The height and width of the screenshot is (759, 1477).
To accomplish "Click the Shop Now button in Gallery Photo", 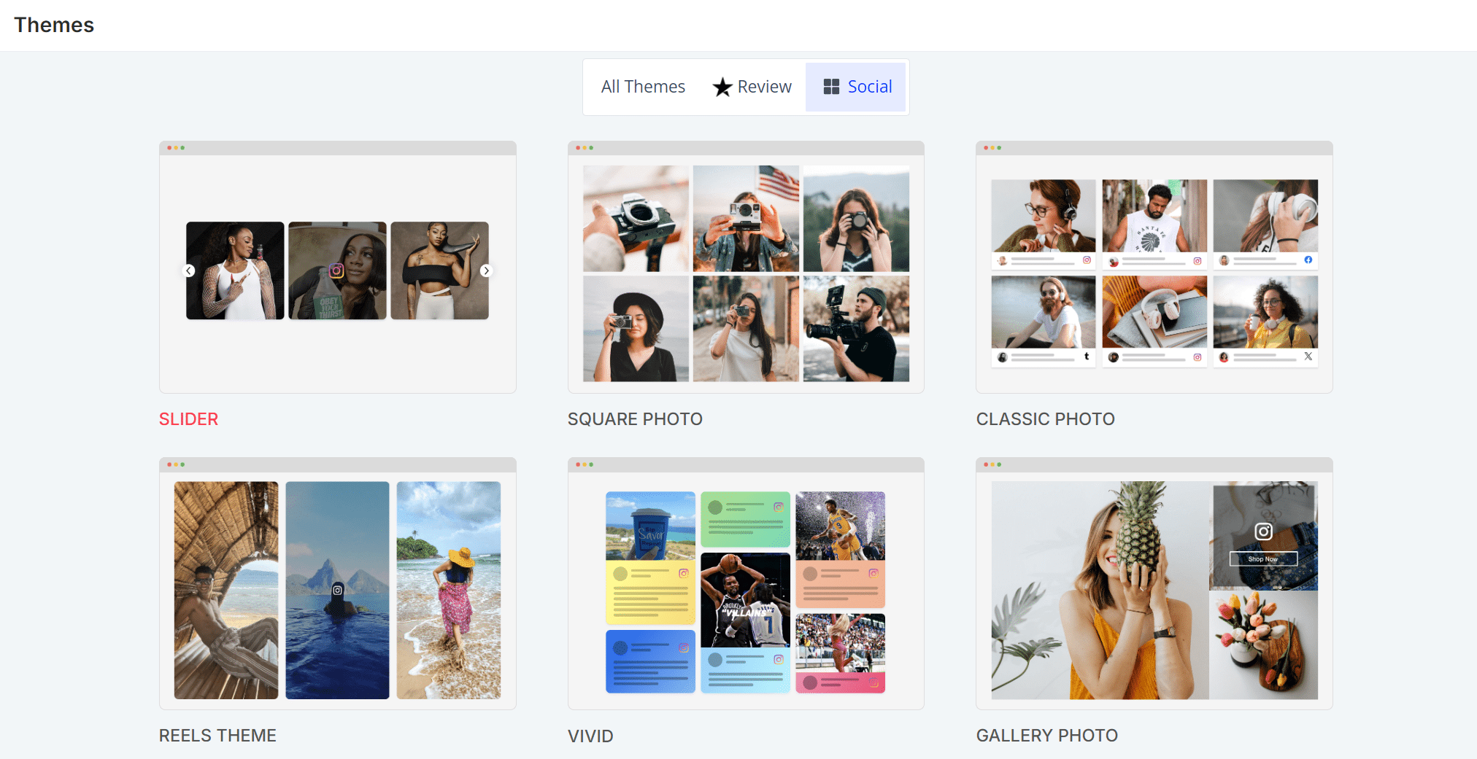I will click(1263, 558).
